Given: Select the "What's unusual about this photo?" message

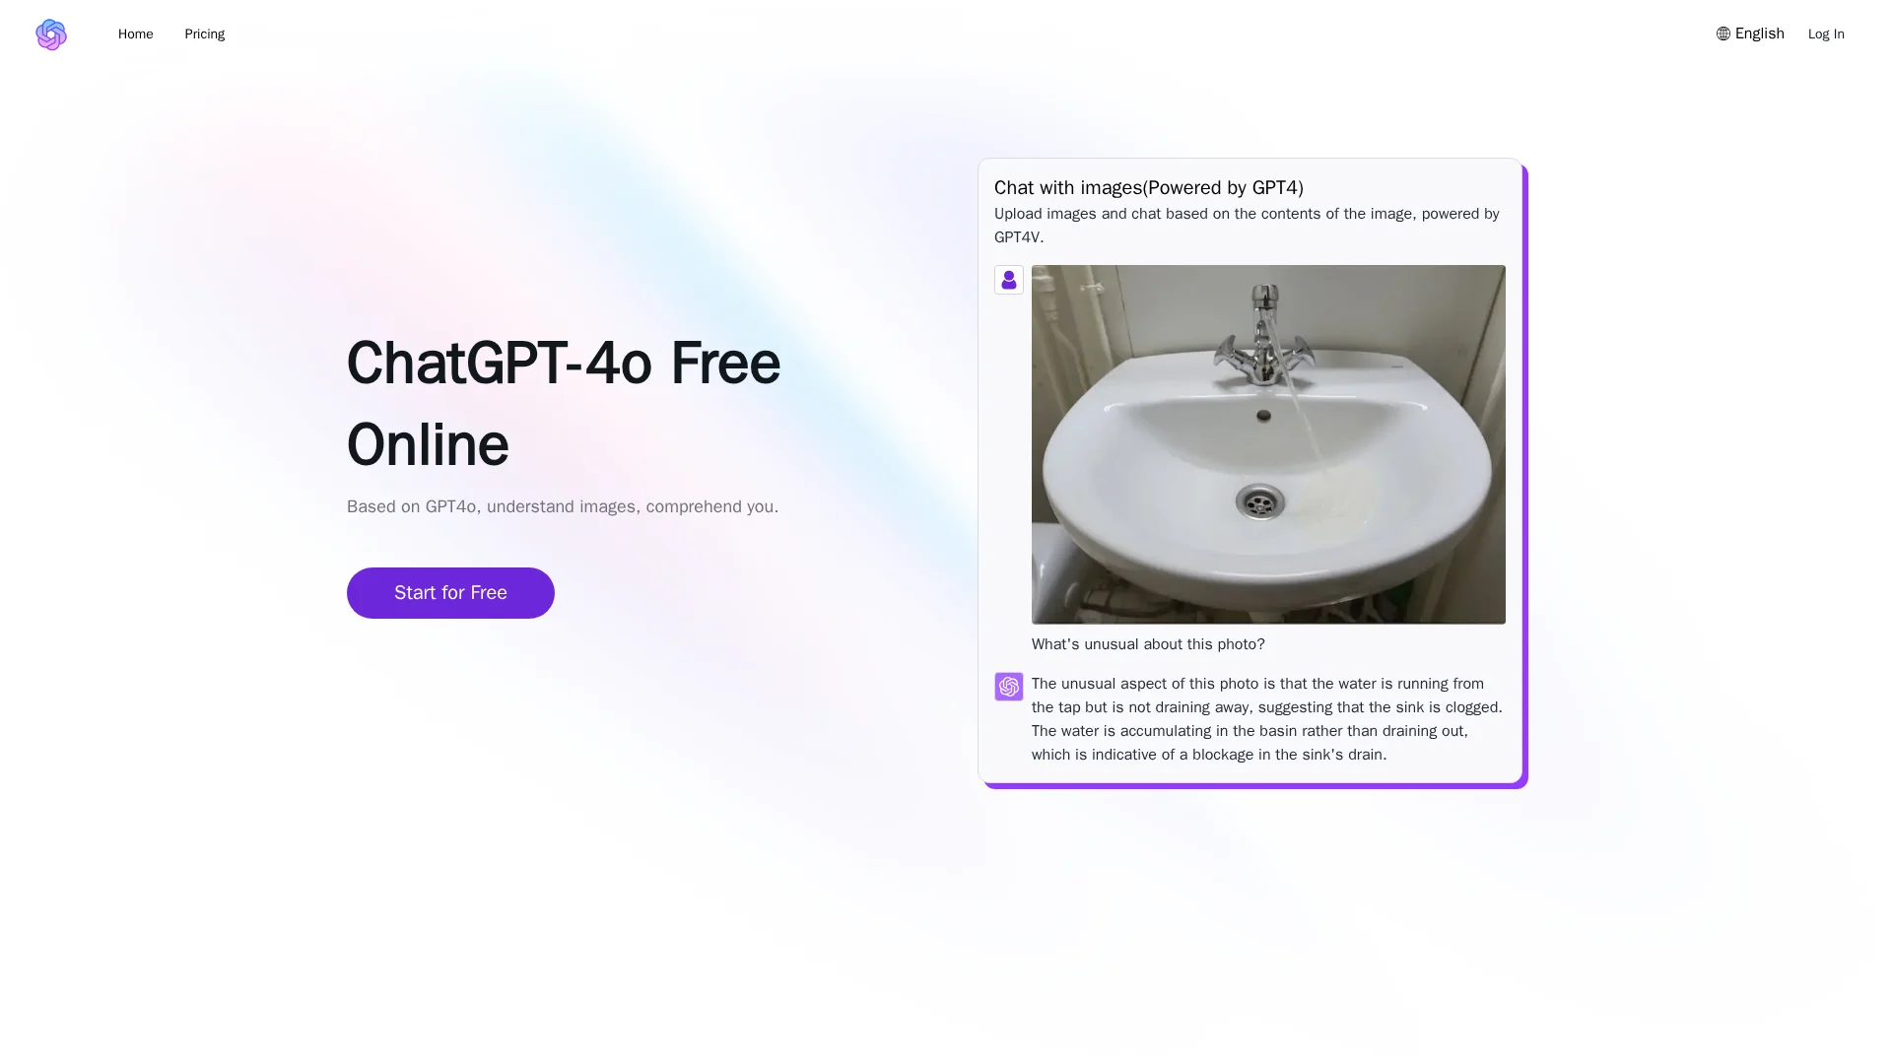Looking at the screenshot, I should [x=1148, y=644].
